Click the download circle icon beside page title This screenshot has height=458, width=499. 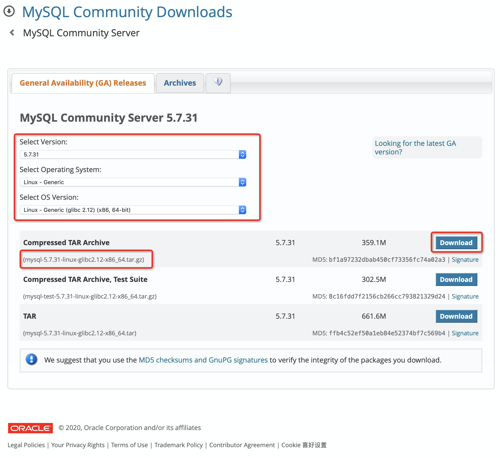tap(9, 11)
